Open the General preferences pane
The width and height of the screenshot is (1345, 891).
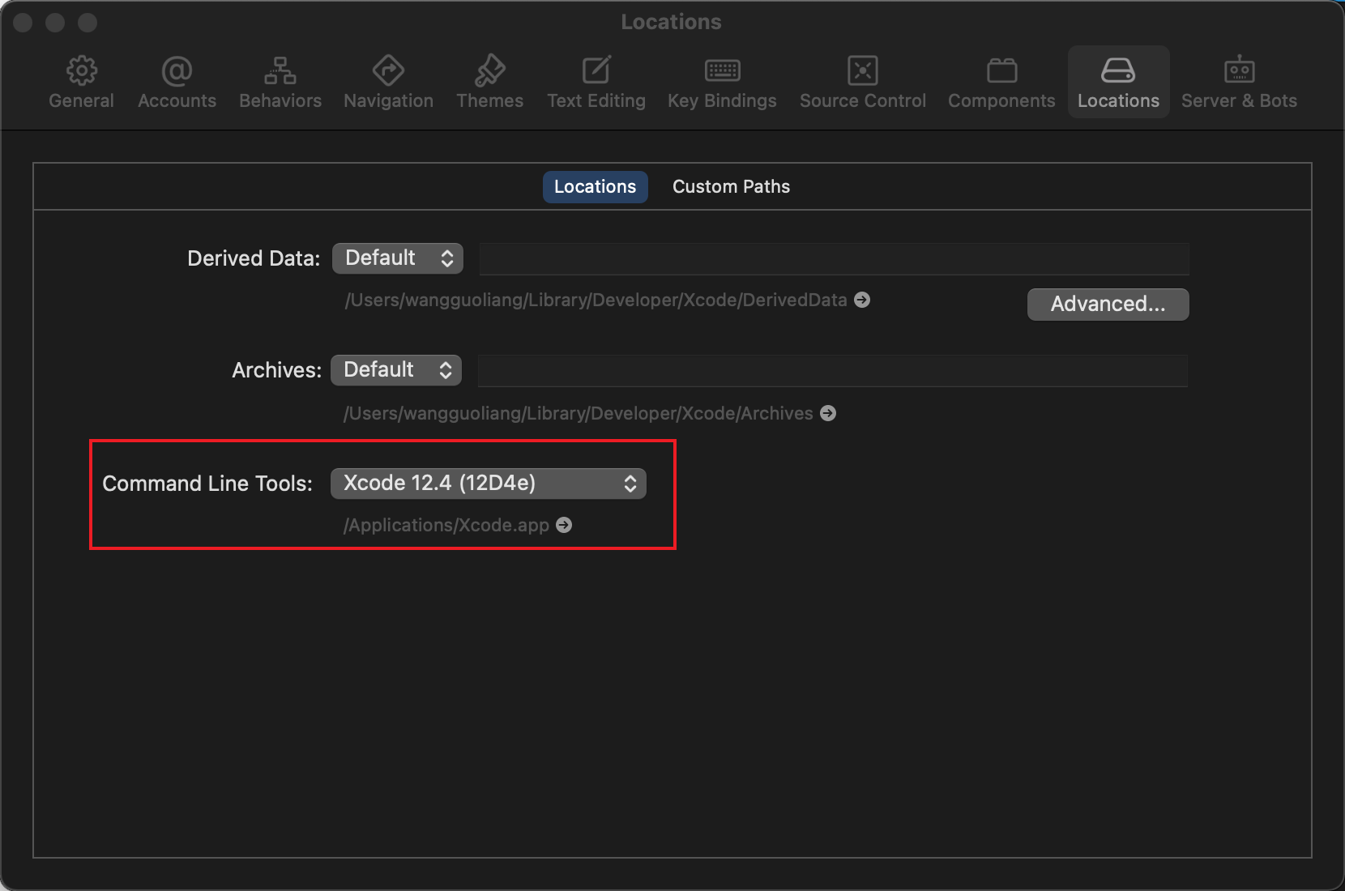[x=81, y=81]
